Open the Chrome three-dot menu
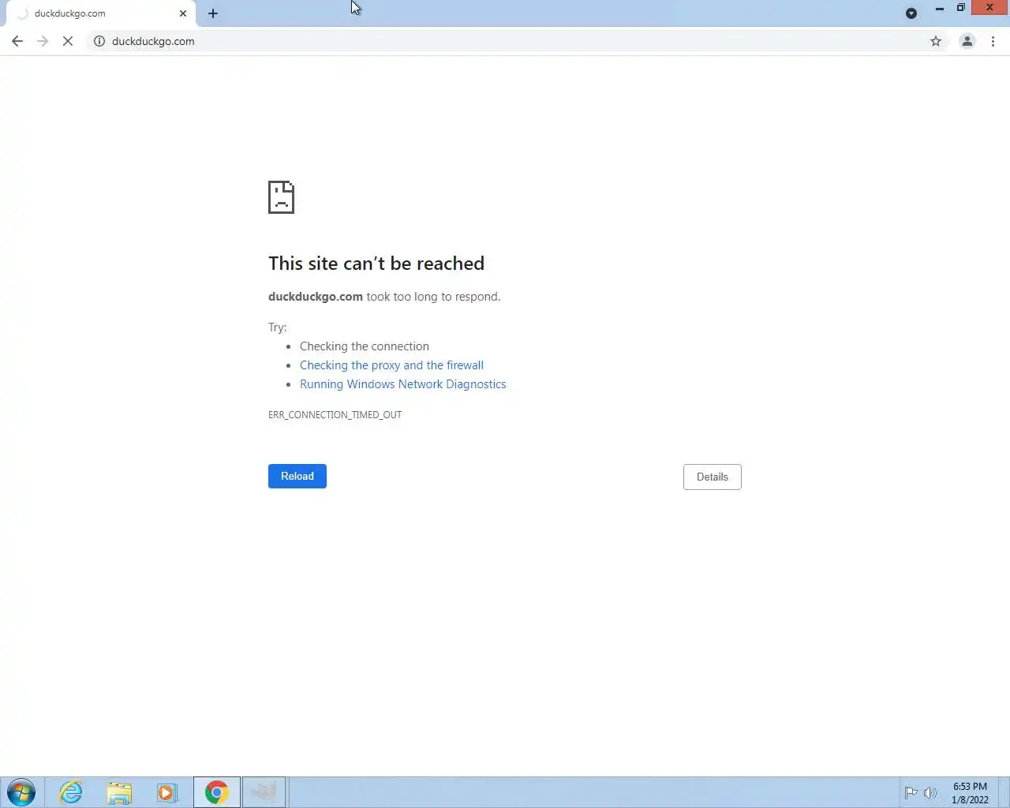 (x=993, y=41)
